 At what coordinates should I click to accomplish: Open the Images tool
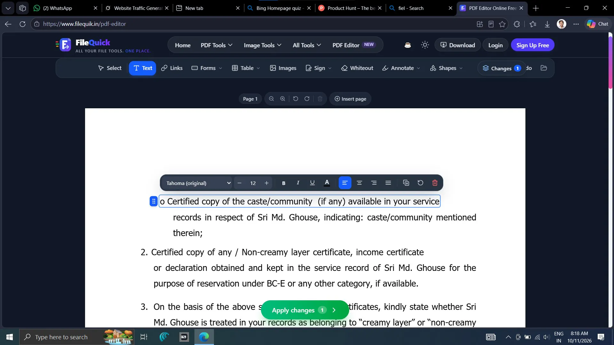pos(283,68)
